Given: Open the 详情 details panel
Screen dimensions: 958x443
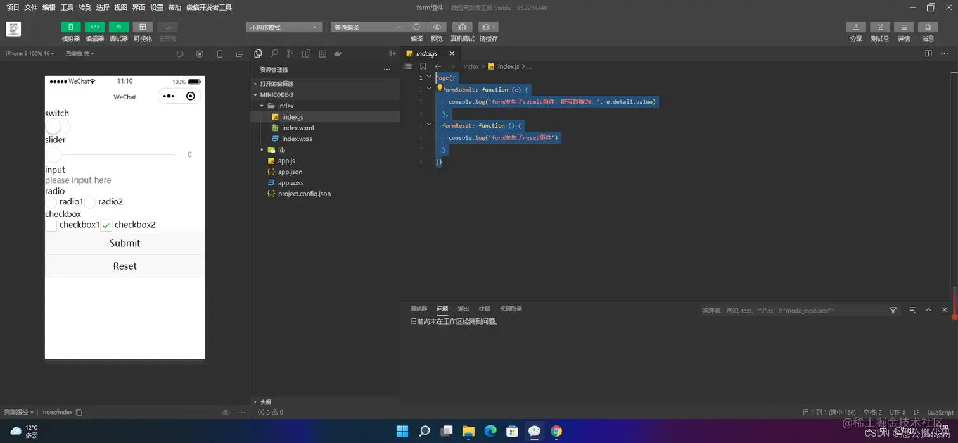Looking at the screenshot, I should tap(904, 27).
